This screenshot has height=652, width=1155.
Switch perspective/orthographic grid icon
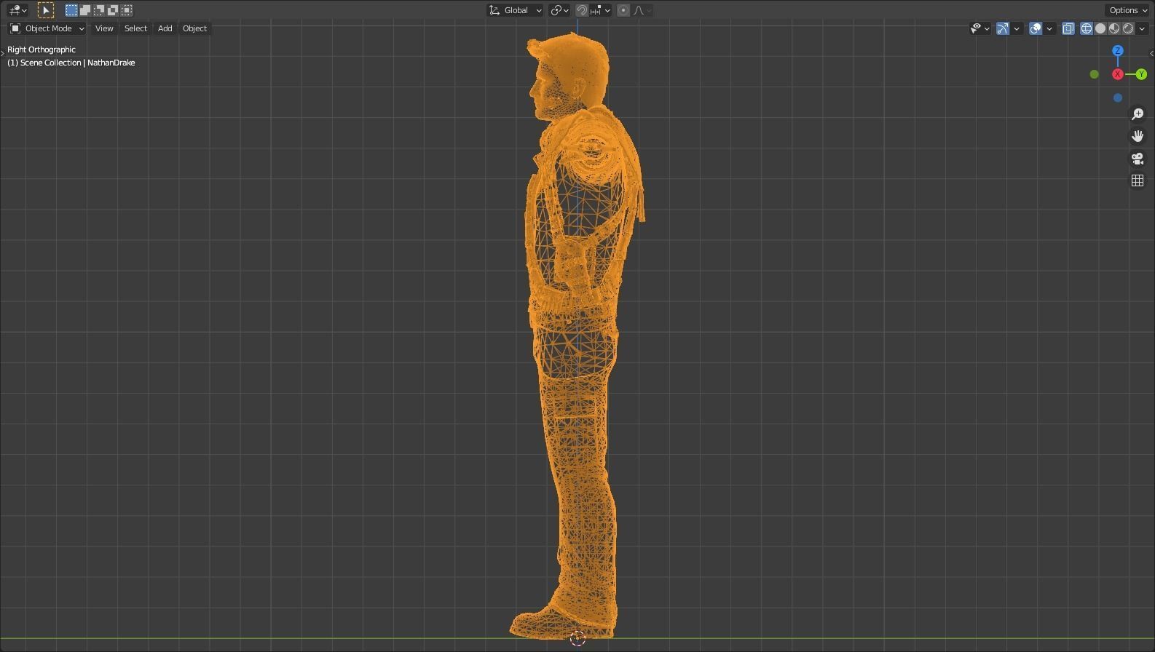tap(1138, 180)
